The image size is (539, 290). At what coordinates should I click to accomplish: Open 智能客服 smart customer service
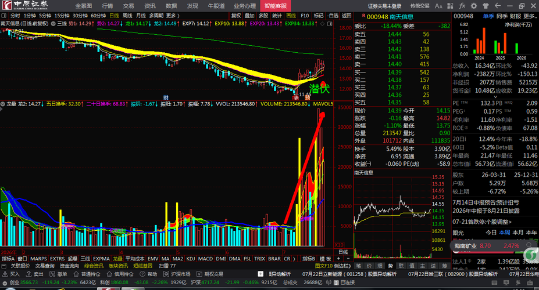tap(276, 6)
